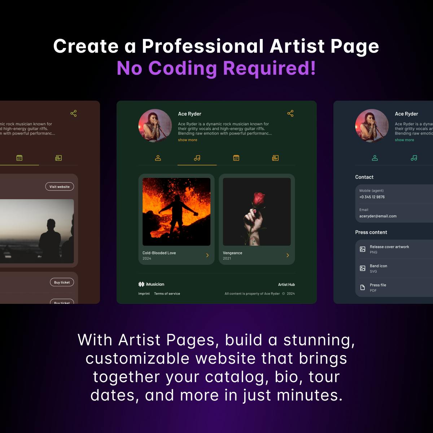
Task: Open the Release cover artwork PNG row
Action: click(394, 249)
